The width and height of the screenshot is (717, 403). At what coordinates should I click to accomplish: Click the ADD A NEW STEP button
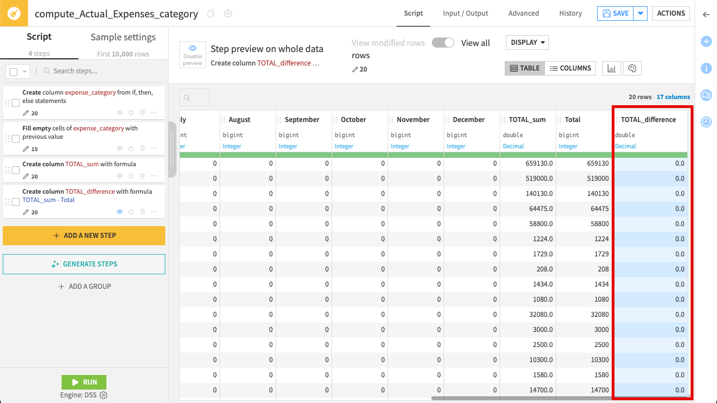[84, 236]
